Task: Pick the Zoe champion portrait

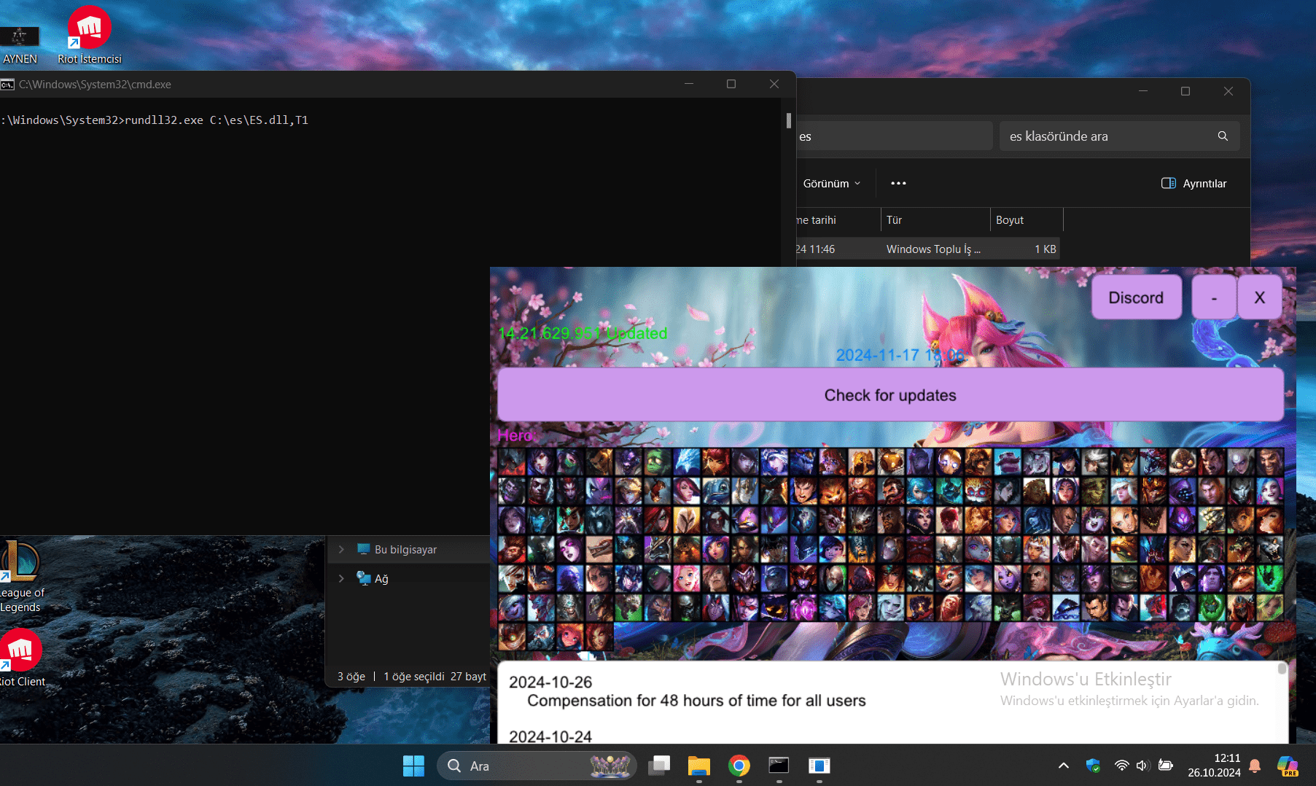Action: (x=570, y=637)
